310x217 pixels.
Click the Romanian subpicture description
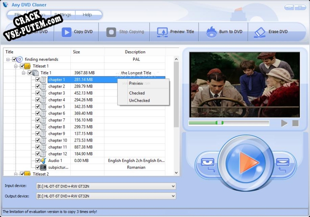point(136,168)
